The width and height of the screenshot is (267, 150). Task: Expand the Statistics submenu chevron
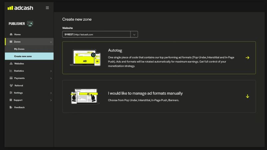pos(51,71)
